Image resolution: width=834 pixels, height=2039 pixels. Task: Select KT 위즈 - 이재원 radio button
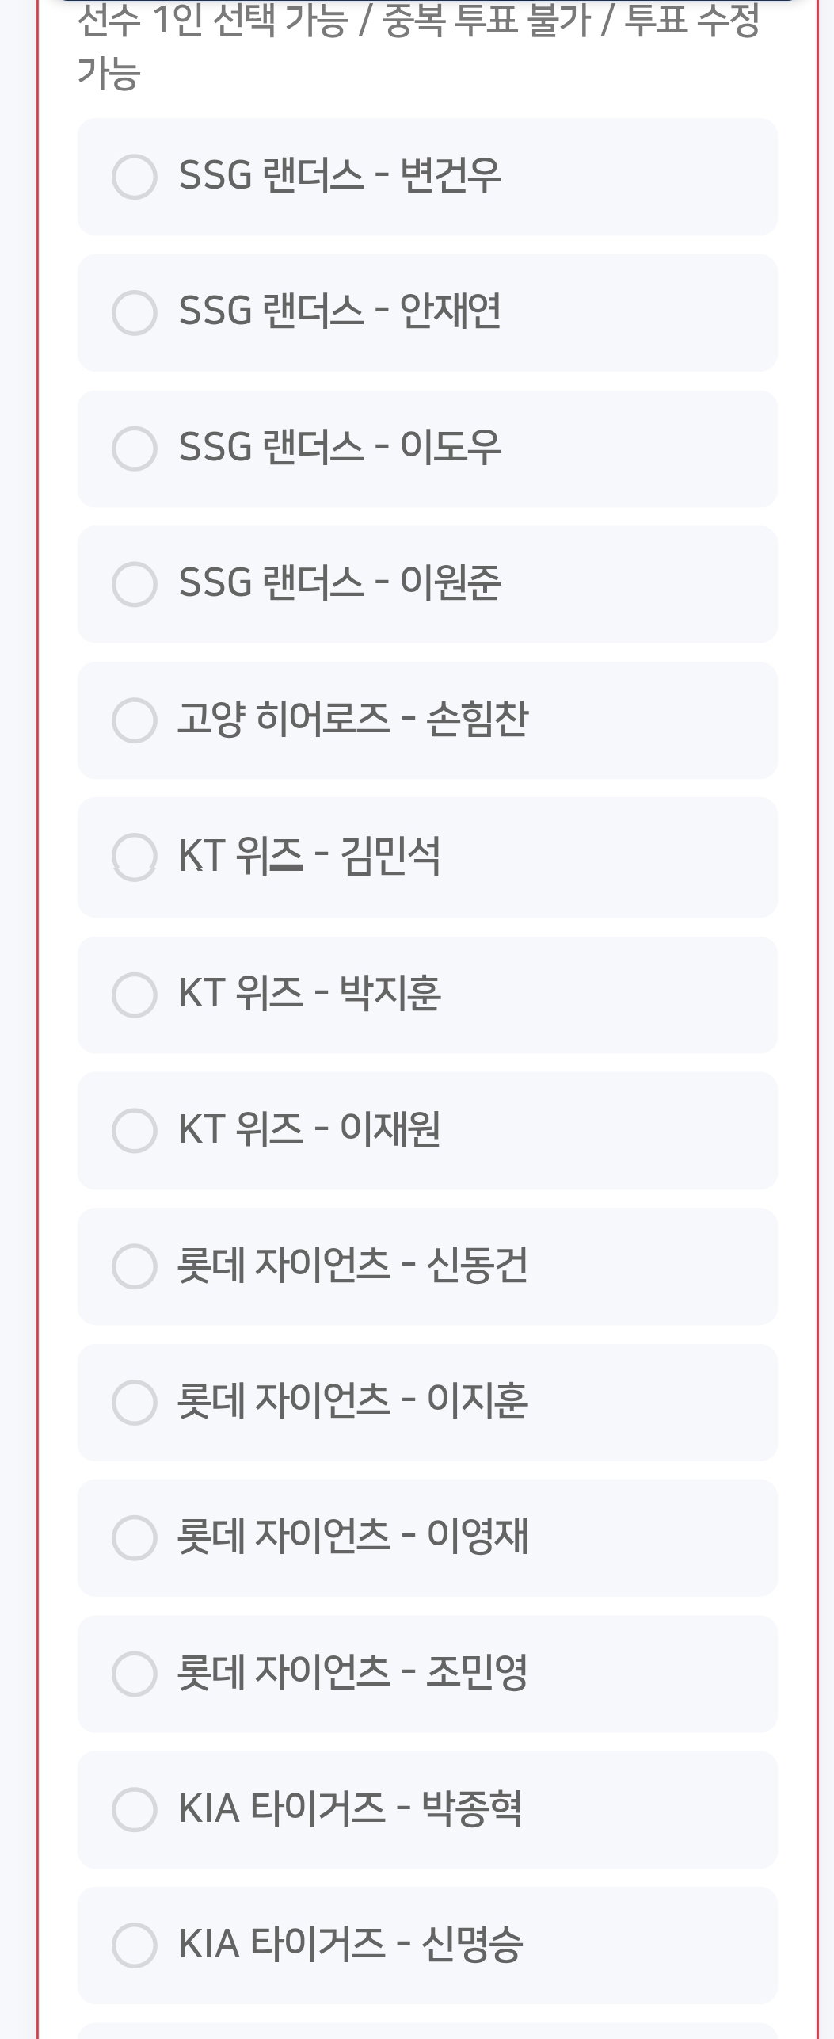coord(134,1130)
